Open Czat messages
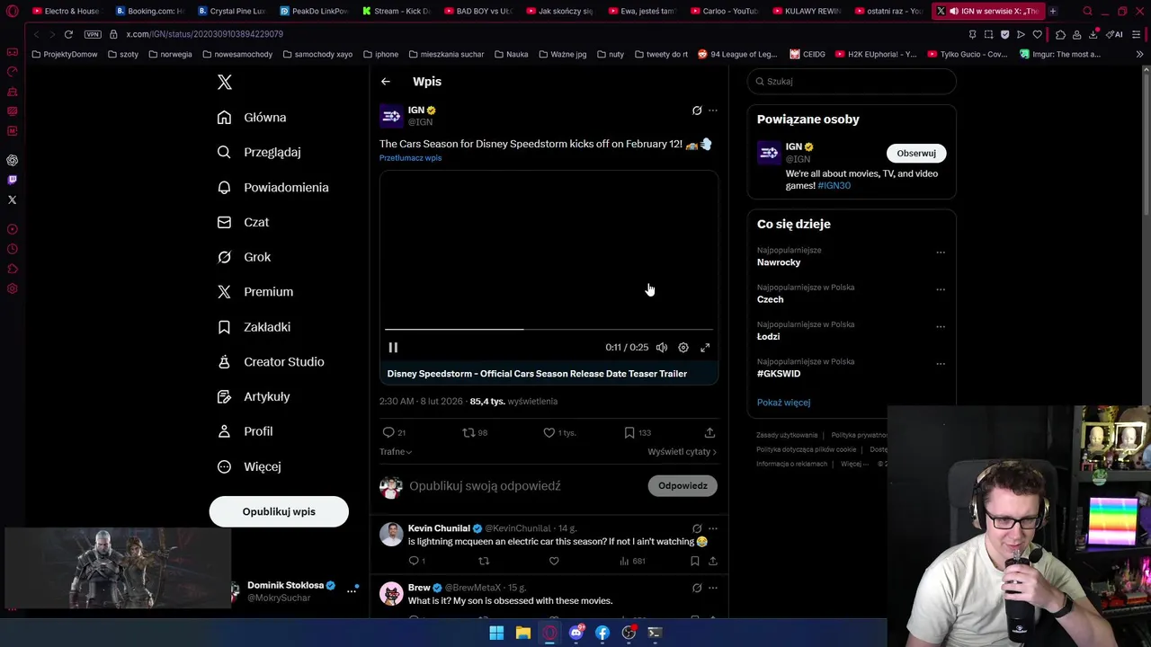1151x647 pixels. click(243, 222)
